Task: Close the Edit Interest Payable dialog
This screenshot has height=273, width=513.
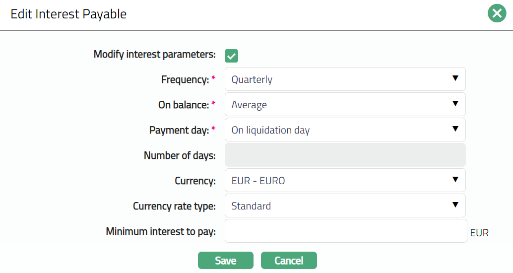Action: [497, 13]
